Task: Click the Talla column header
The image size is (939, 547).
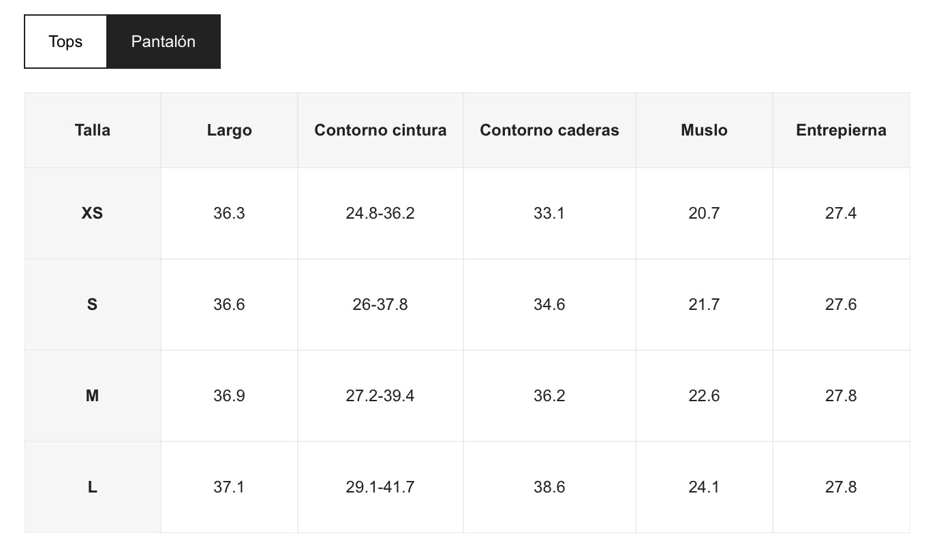Action: coord(93,130)
